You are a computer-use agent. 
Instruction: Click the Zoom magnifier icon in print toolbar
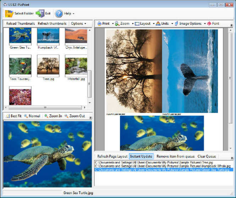pyautogui.click(x=117, y=24)
